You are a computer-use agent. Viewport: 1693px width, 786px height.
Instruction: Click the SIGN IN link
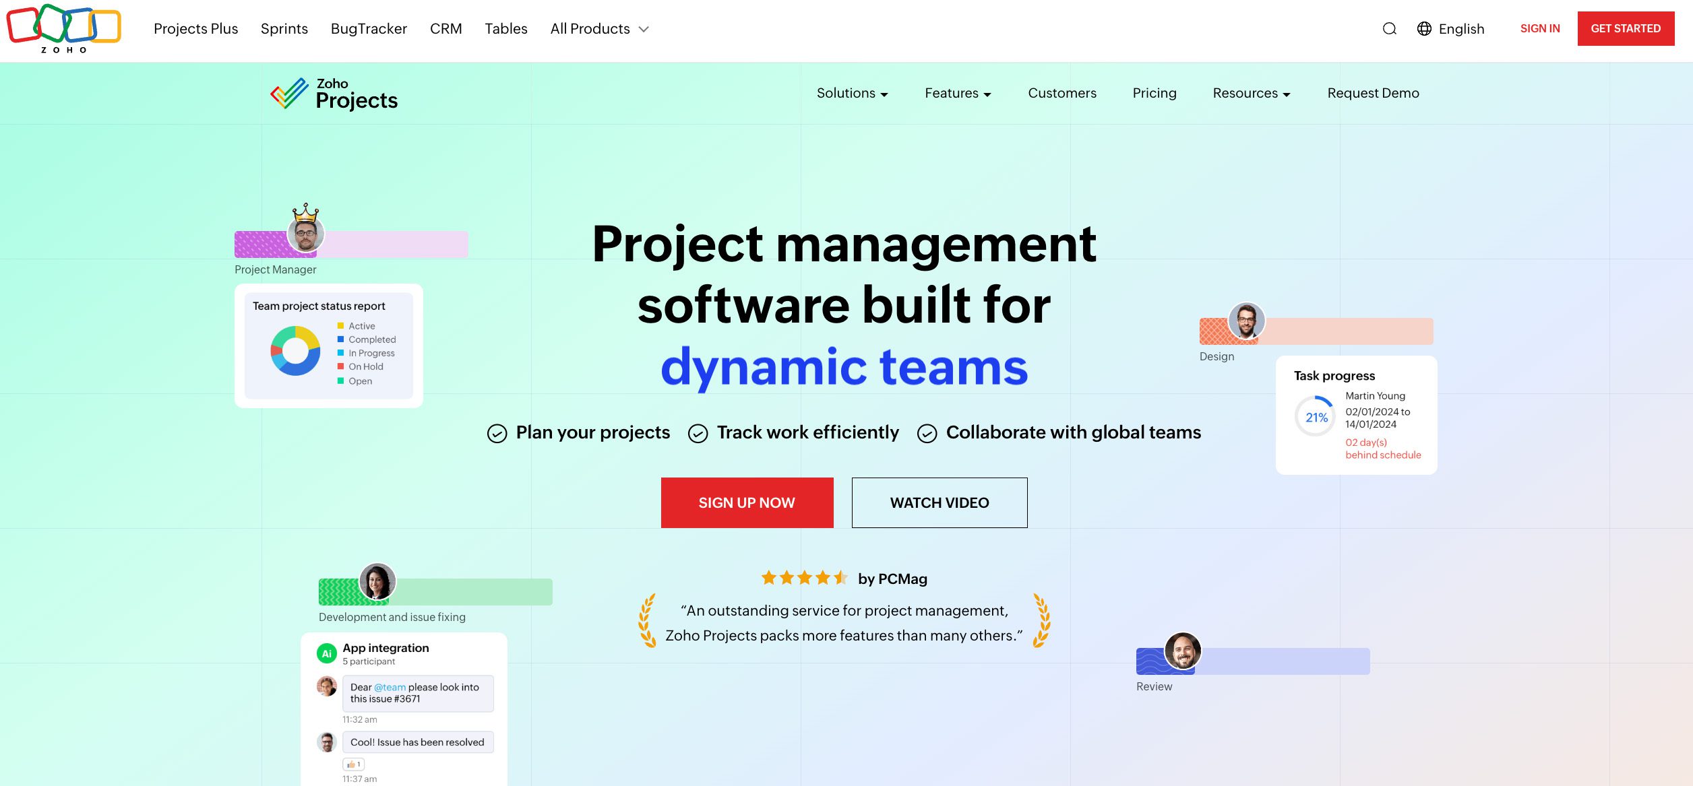(x=1539, y=28)
